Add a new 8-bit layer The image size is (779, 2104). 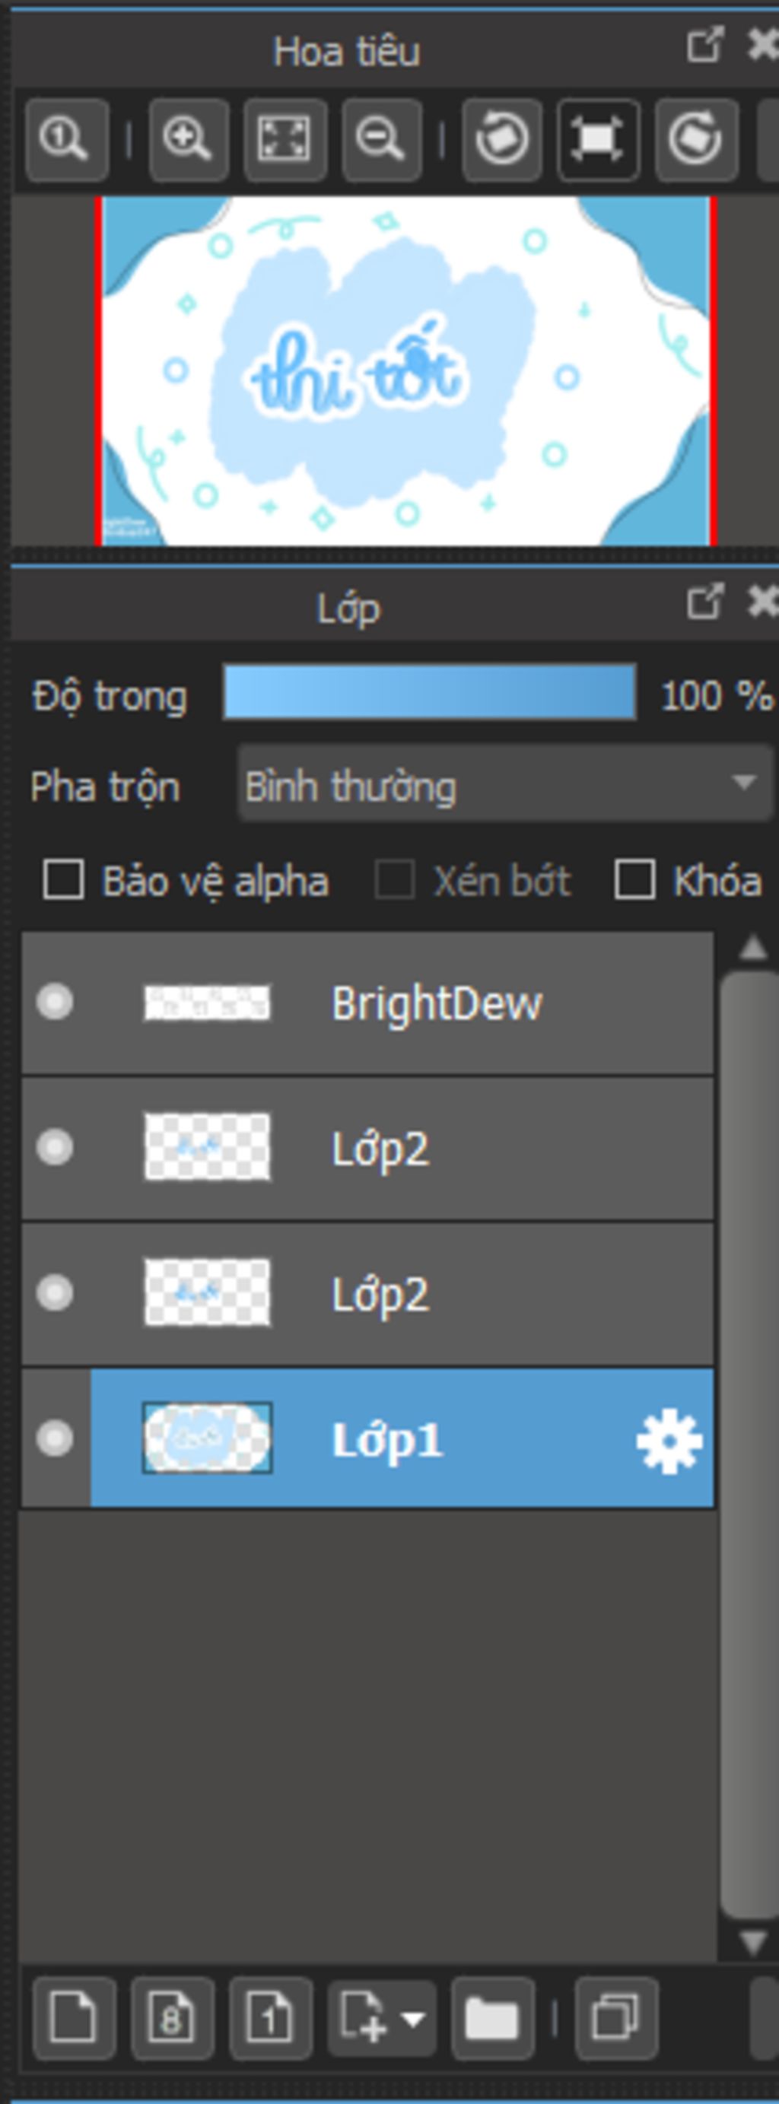click(172, 2018)
